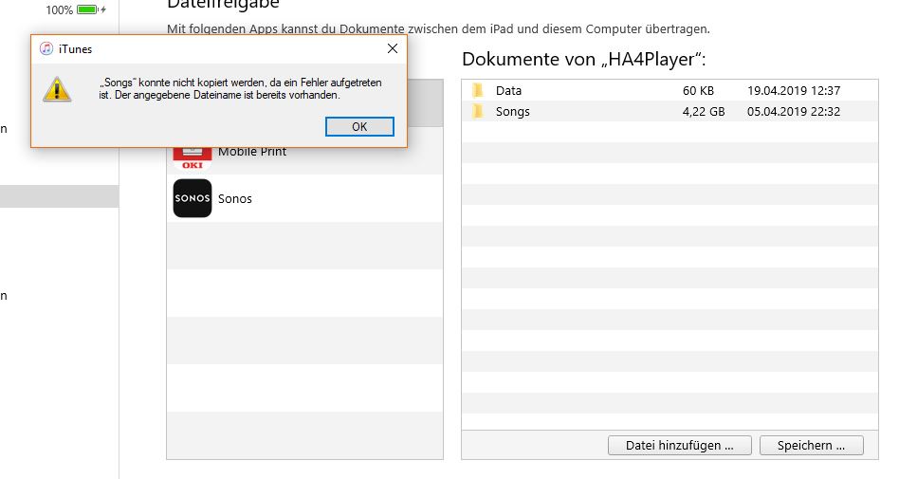Click the 100% battery percentage text
The image size is (899, 479).
(59, 9)
